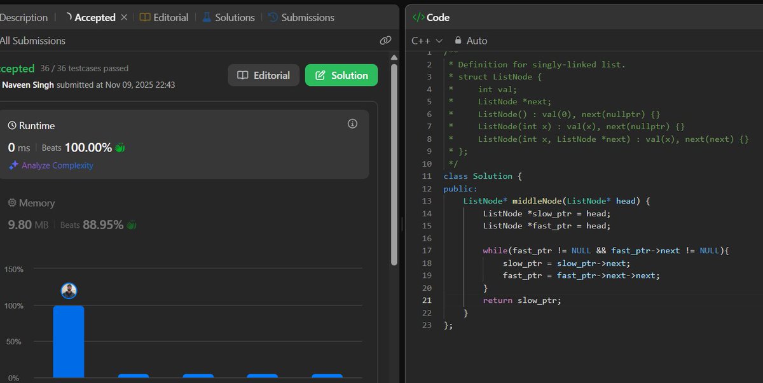
Task: Click the green Code panel icon
Action: 420,17
